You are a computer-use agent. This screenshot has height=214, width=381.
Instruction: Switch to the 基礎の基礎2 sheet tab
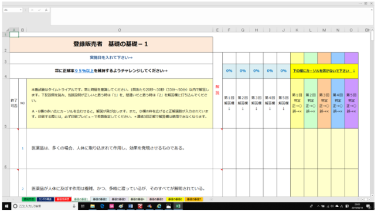pos(100,199)
